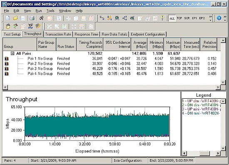The image size is (229, 165).
Task: Expand help toolbar overflow chevron
Action: (x=225, y=18)
